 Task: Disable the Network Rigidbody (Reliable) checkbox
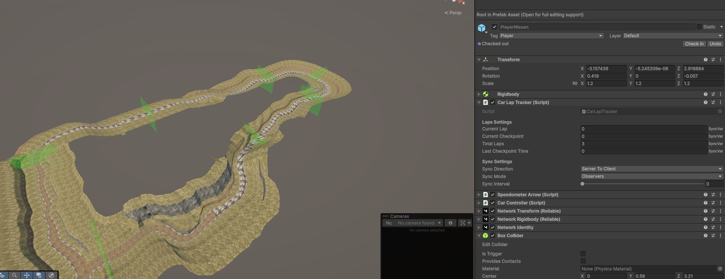tap(493, 219)
